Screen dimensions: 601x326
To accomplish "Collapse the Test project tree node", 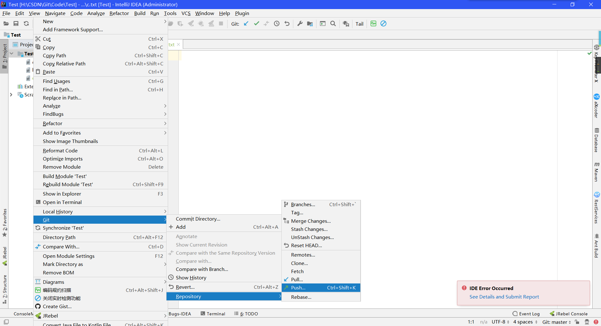I will (x=12, y=53).
